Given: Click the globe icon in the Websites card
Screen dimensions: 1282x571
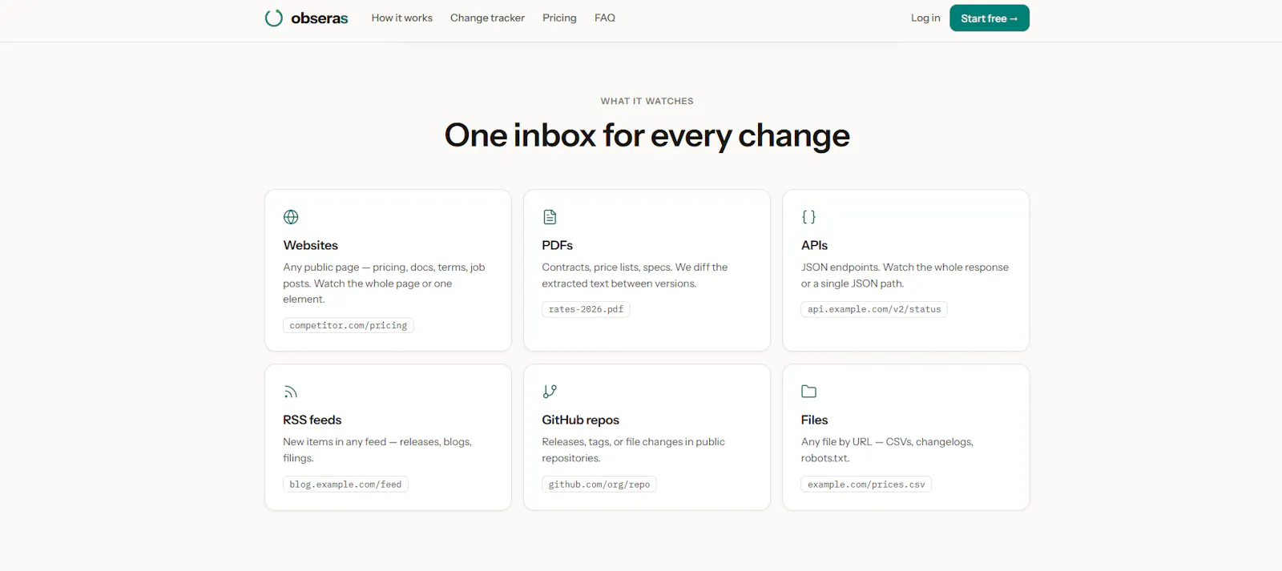Looking at the screenshot, I should coord(291,217).
